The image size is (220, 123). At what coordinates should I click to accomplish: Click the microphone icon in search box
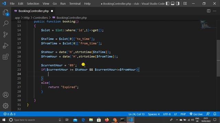click(x=60, y=120)
